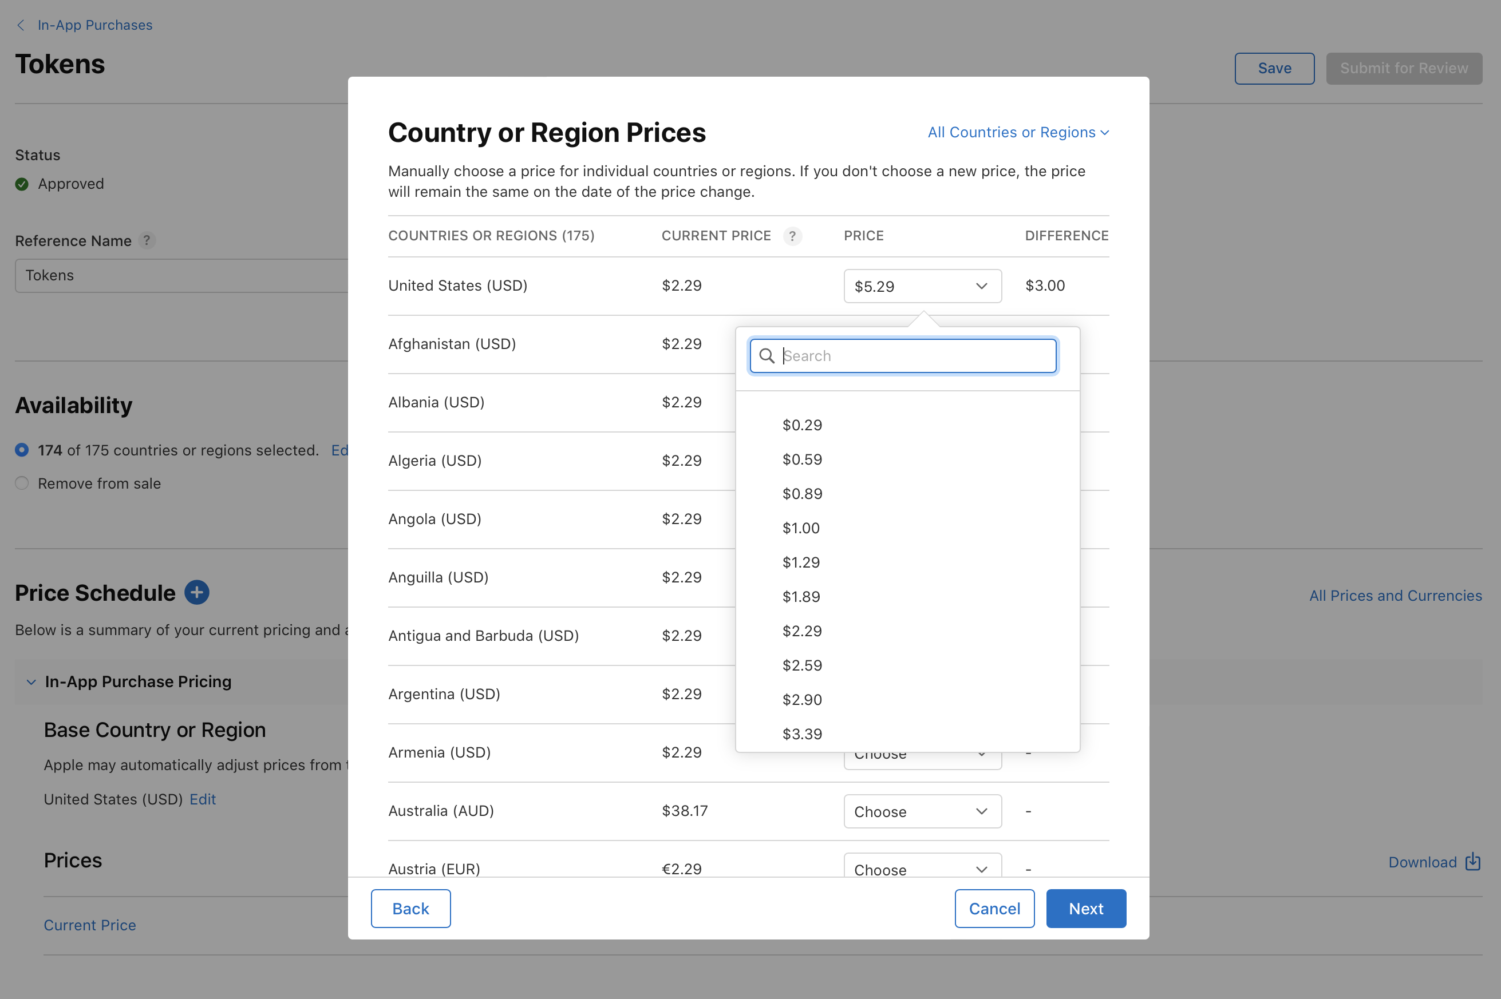Open the All Countries or Regions dropdown
Viewport: 1501px width, 999px height.
tap(1017, 132)
